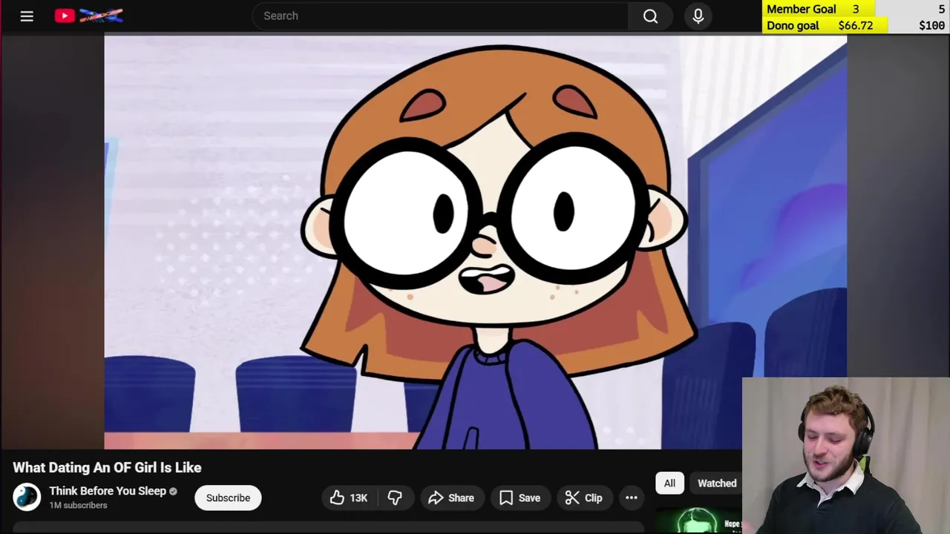Start voice search with microphone icon
The height and width of the screenshot is (534, 950).
698,16
